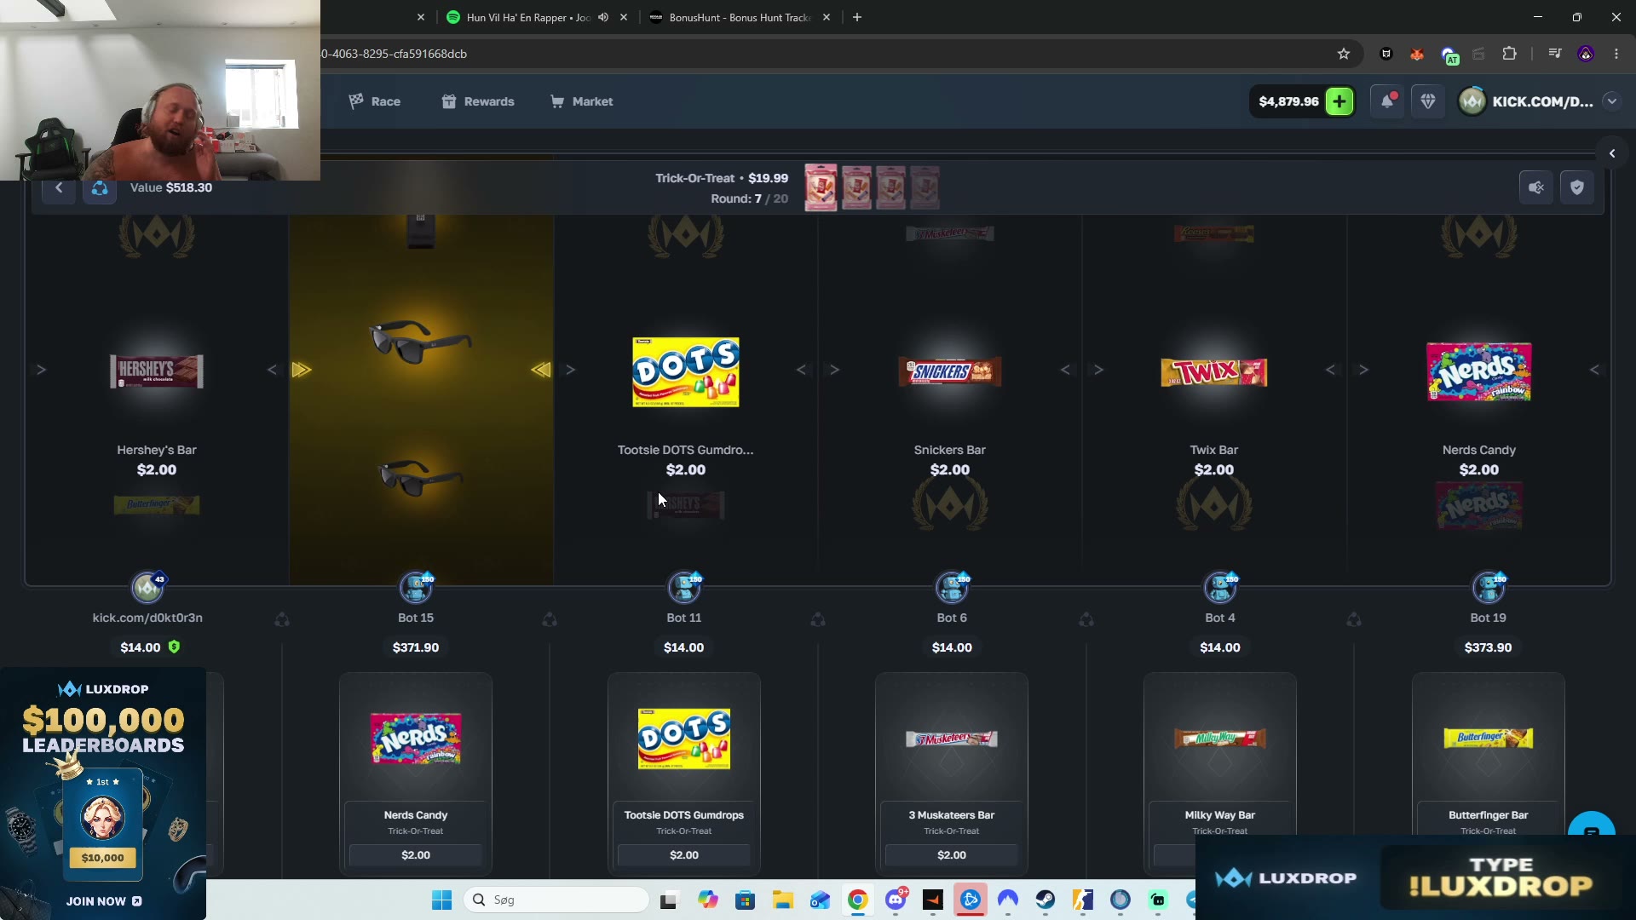Open the extension with the green AT badge
Image resolution: width=1636 pixels, height=920 pixels.
pyautogui.click(x=1449, y=55)
